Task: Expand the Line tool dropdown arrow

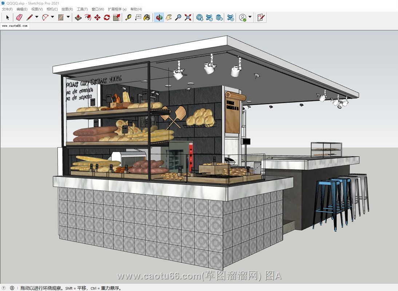Action: click(x=37, y=17)
